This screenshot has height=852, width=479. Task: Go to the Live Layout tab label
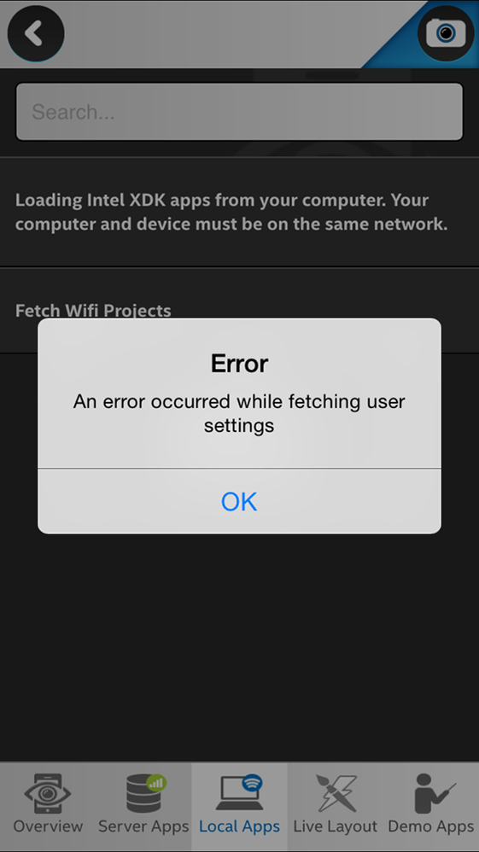pos(336,827)
